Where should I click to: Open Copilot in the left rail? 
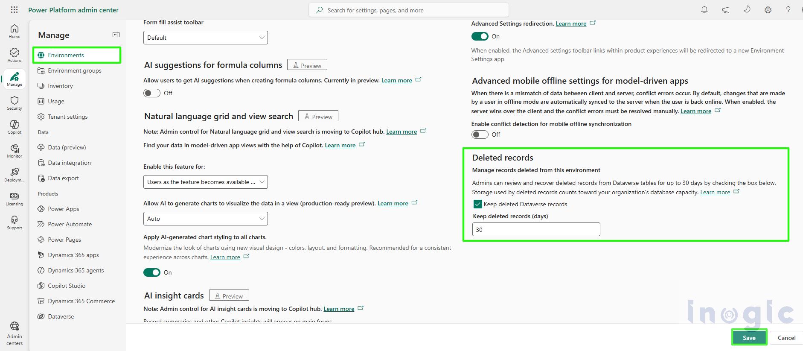click(x=15, y=127)
